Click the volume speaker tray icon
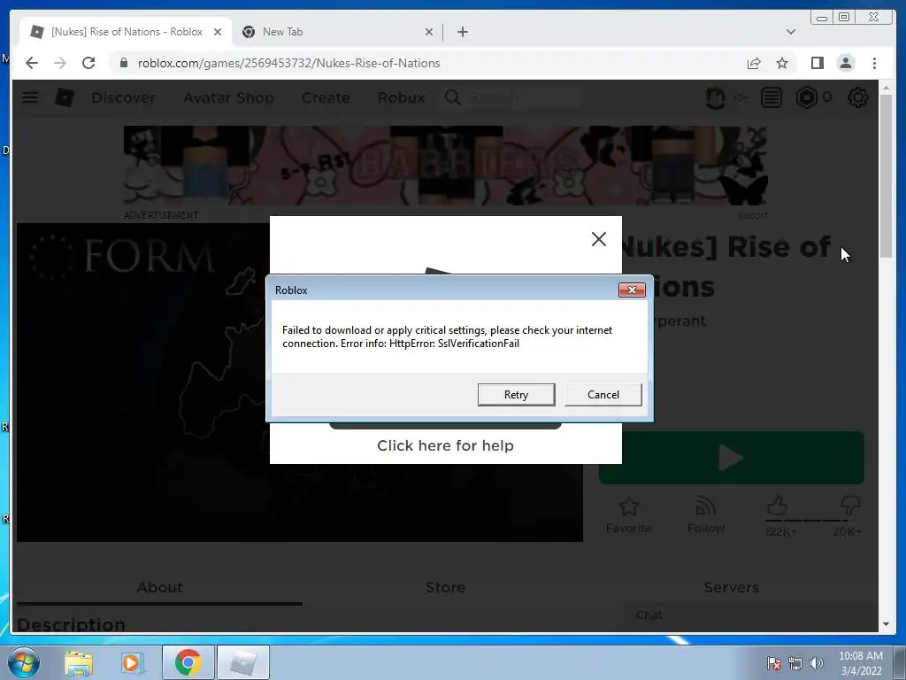 (816, 663)
